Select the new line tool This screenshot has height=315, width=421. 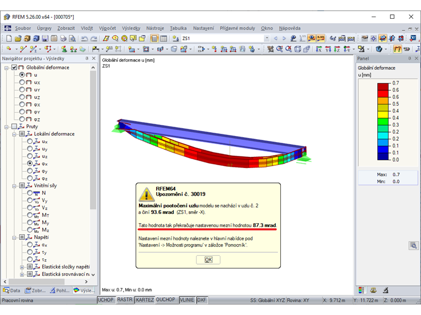tap(23, 49)
